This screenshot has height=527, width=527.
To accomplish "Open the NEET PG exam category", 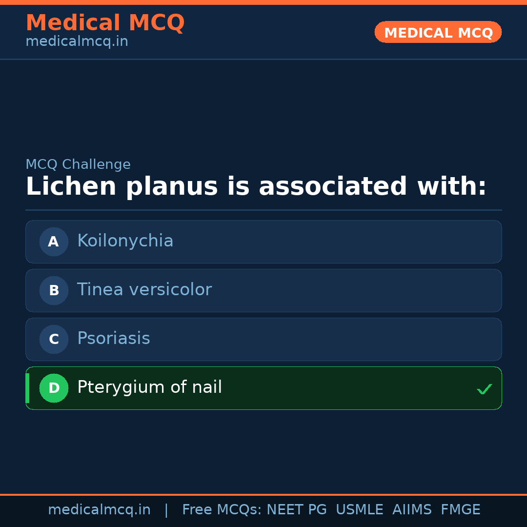I will click(x=296, y=509).
